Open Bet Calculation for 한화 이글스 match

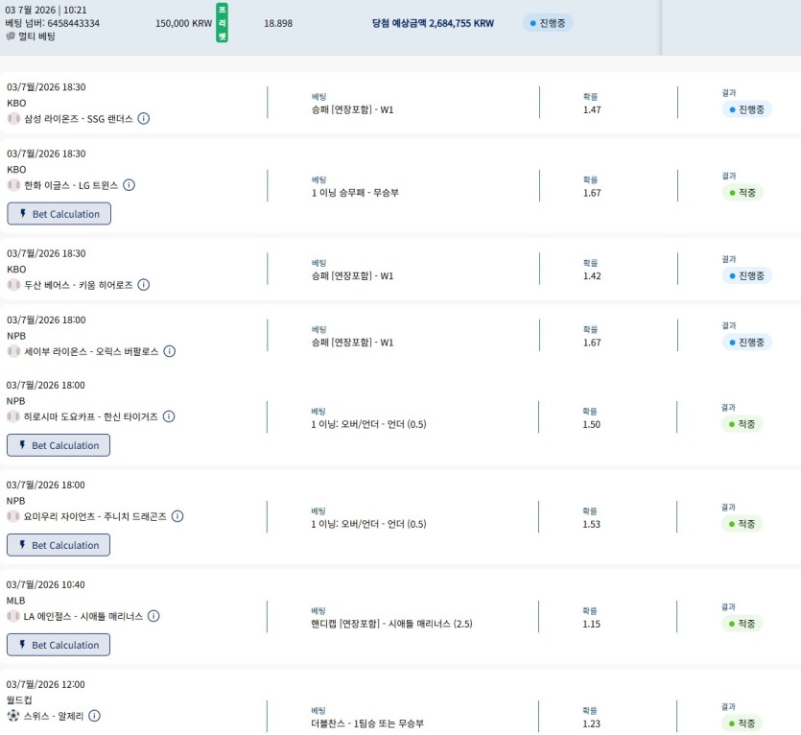point(59,214)
